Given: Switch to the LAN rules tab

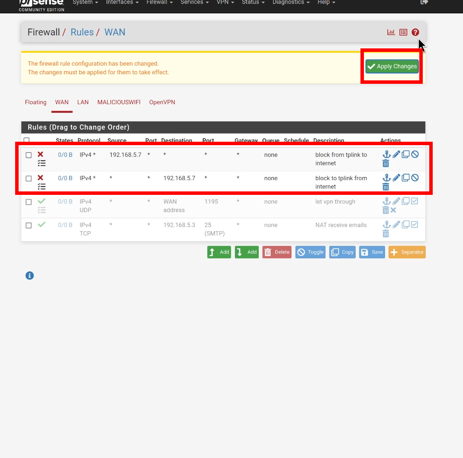Looking at the screenshot, I should [83, 102].
